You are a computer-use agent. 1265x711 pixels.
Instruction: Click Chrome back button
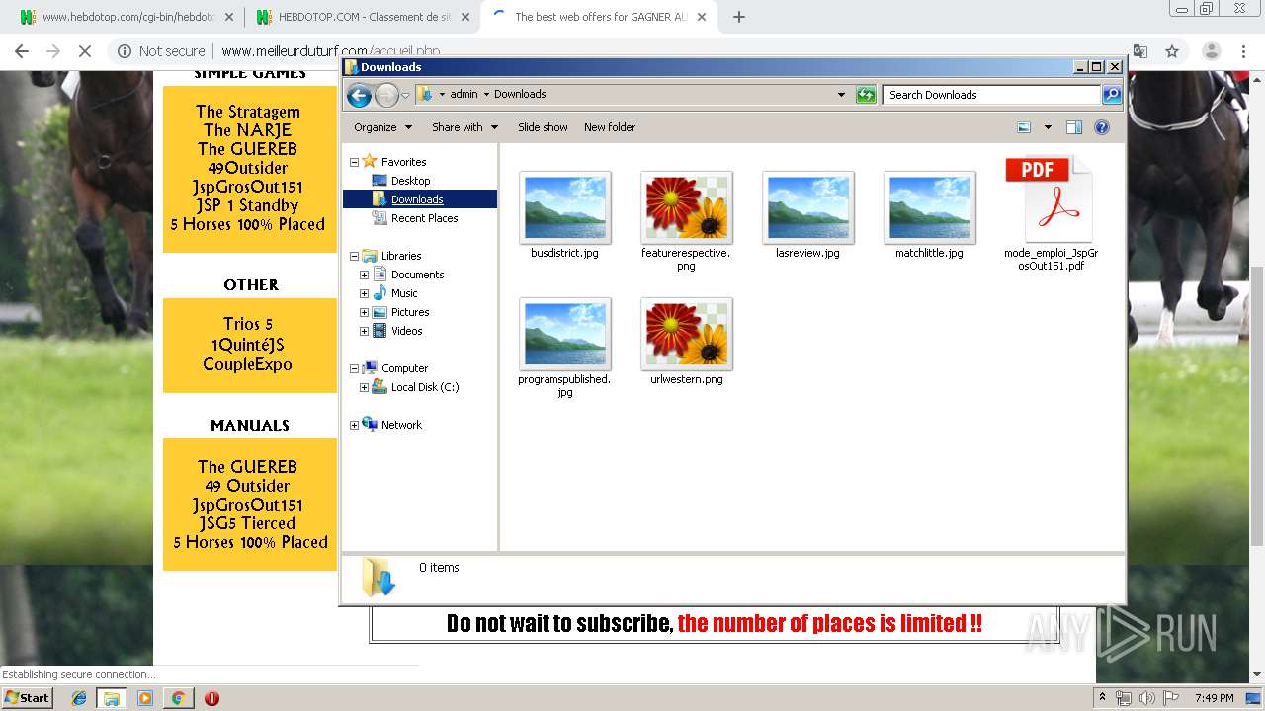coord(22,51)
